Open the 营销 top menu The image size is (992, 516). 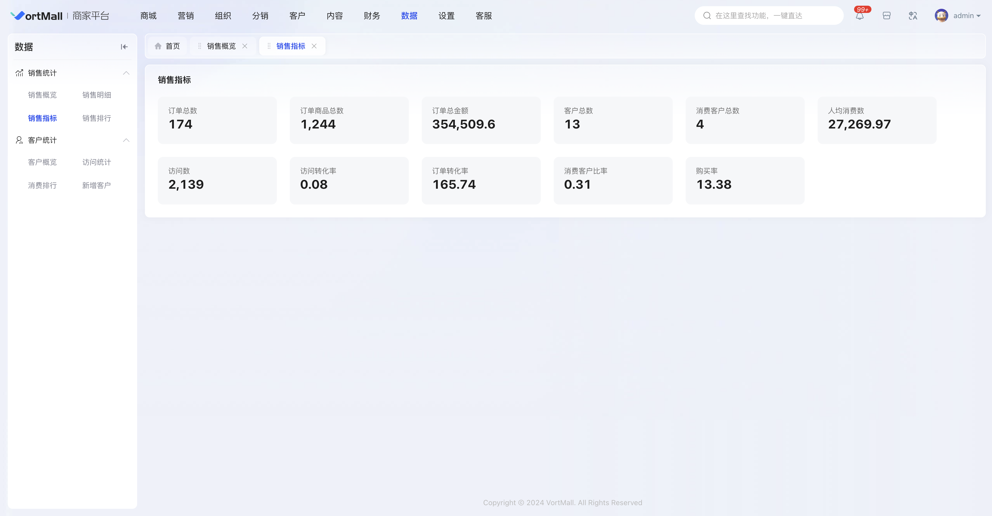click(186, 16)
